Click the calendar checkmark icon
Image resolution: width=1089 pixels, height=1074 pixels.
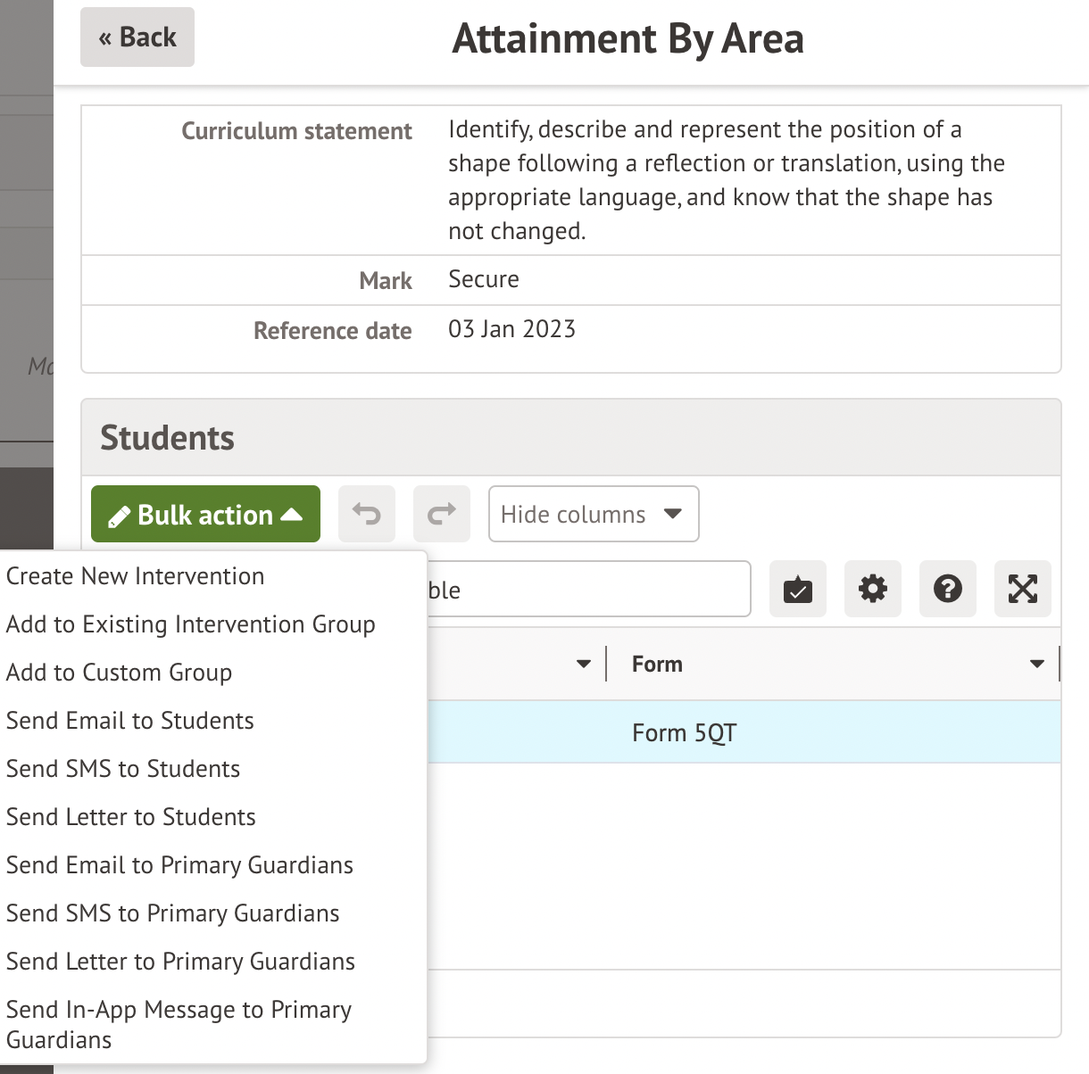point(797,589)
